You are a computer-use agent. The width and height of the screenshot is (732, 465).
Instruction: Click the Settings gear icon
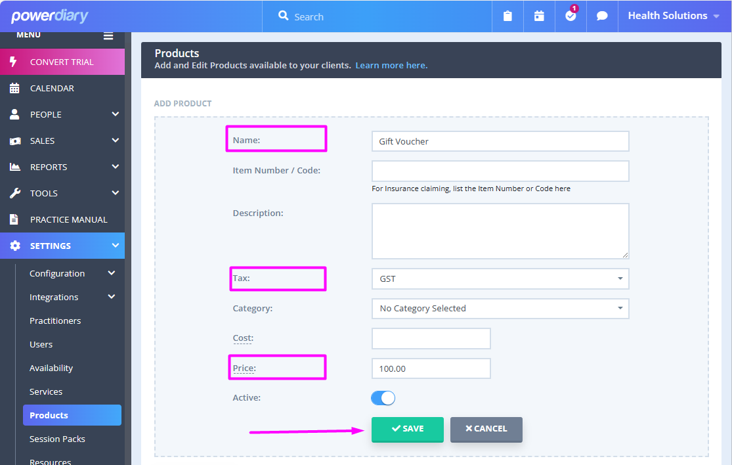[x=15, y=246]
